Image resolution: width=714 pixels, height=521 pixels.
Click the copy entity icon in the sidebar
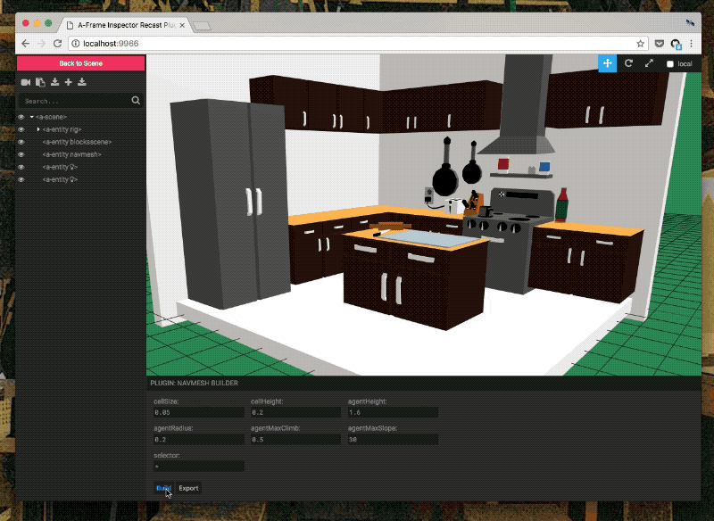click(x=40, y=82)
